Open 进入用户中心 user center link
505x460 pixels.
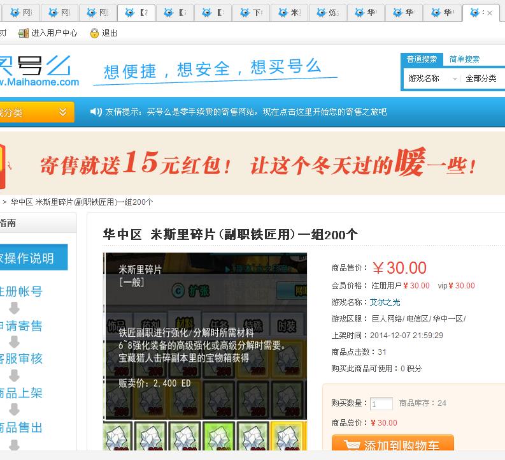(54, 33)
